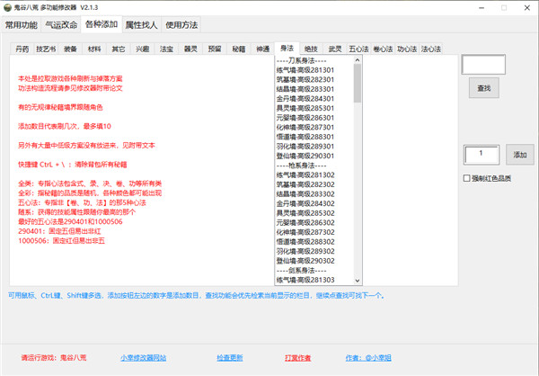Open the 小幸修改器网站 link

pyautogui.click(x=144, y=358)
